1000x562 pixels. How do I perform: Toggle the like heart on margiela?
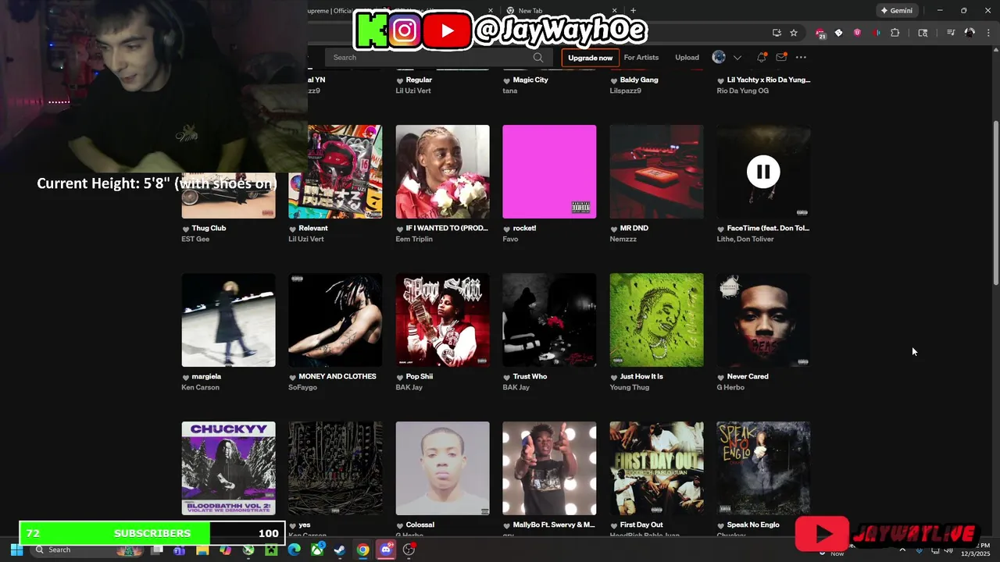point(186,377)
